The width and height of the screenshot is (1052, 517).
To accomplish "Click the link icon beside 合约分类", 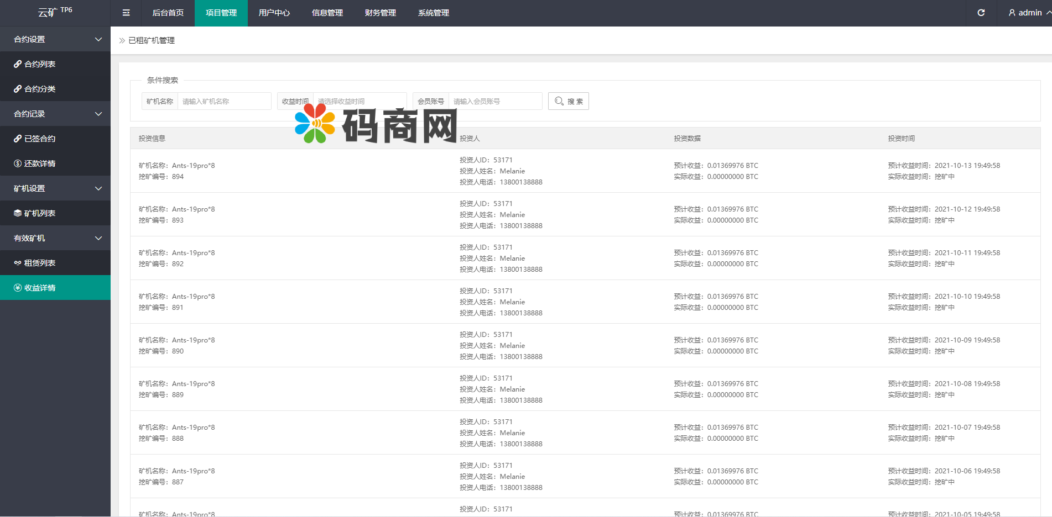I will tap(18, 89).
